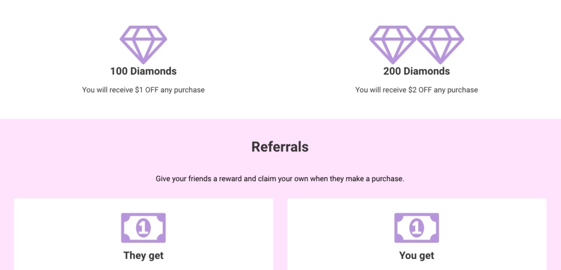561x270 pixels.
Task: Click the Referrals section heading
Action: [280, 147]
